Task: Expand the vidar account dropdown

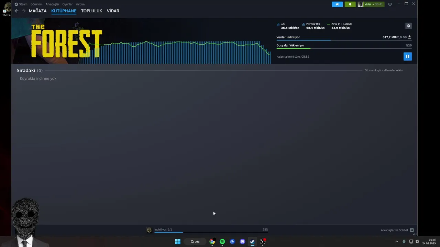Action: (369, 4)
